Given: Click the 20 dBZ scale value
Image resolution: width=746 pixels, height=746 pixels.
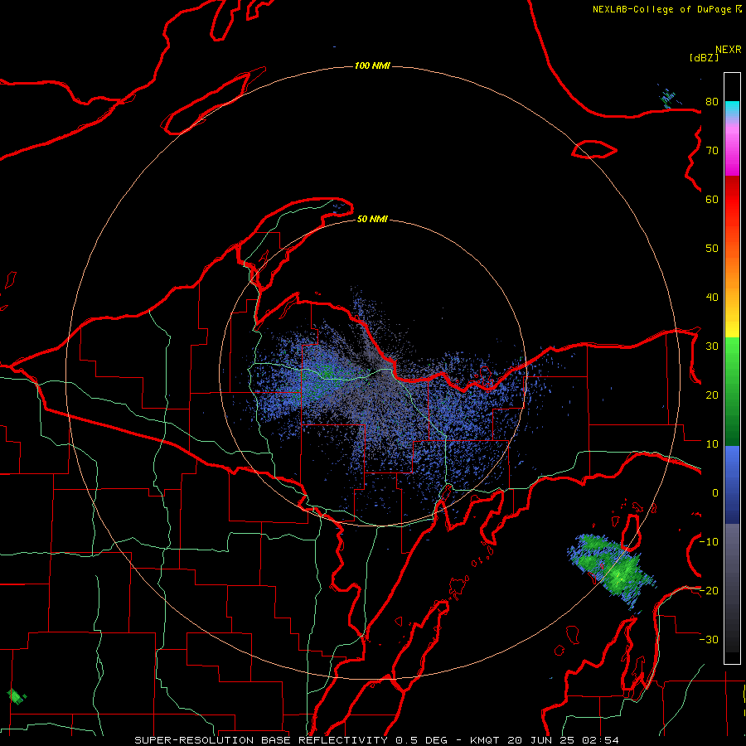Looking at the screenshot, I should 712,395.
